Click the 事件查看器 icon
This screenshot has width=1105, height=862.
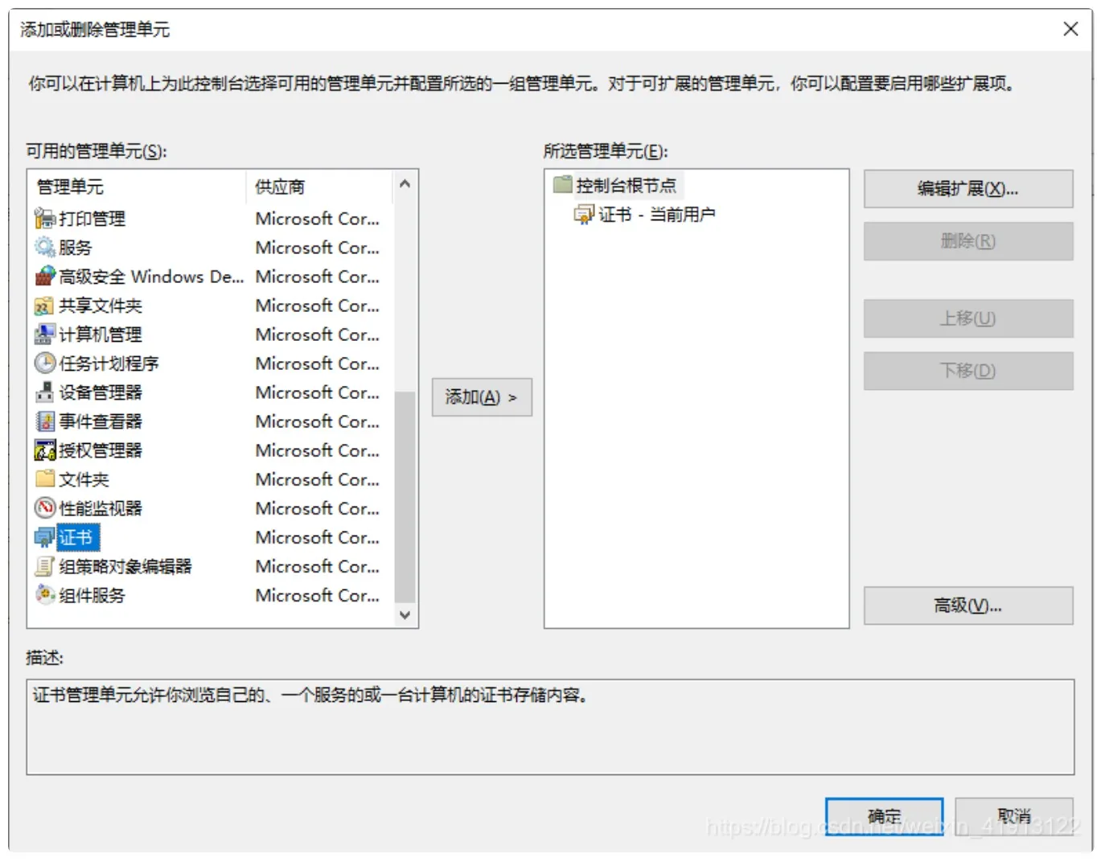[45, 421]
